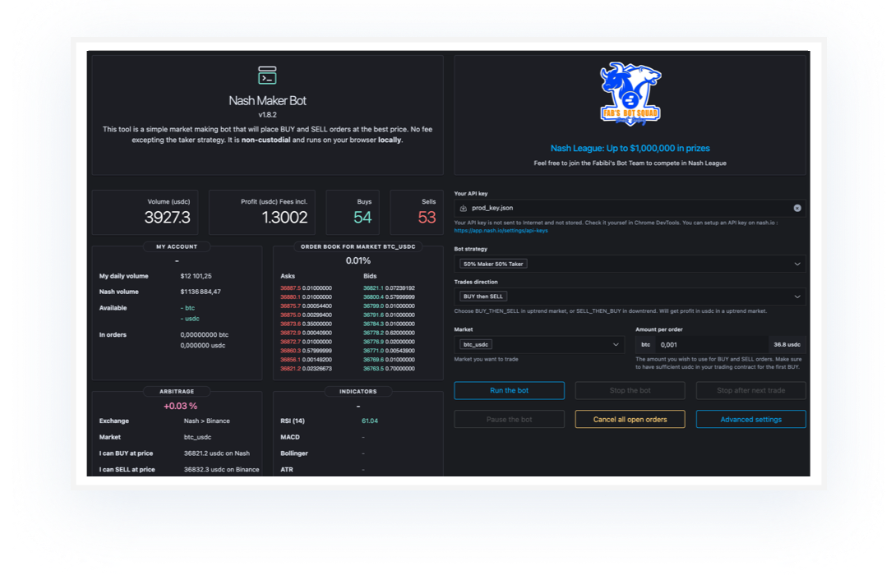Click the Profit value 1.3002
Image resolution: width=896 pixels, height=575 pixels.
click(284, 218)
